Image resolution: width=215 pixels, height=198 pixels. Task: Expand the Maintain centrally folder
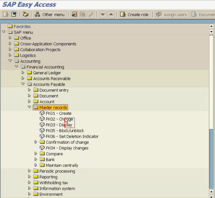click(x=36, y=165)
